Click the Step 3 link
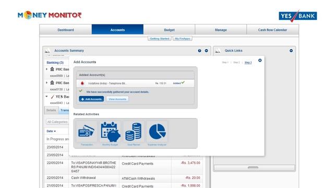This screenshot has height=188, width=334. (x=248, y=63)
